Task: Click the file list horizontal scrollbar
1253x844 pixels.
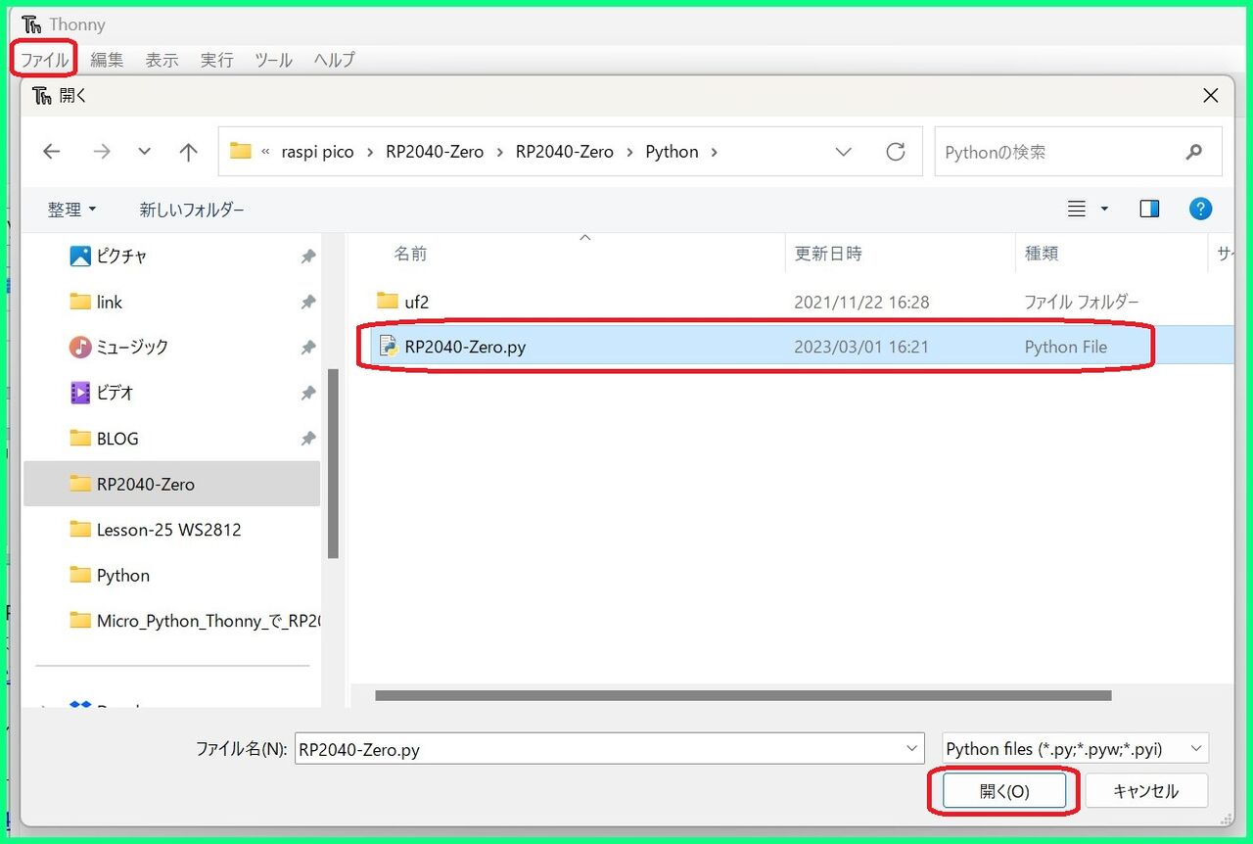Action: click(743, 695)
